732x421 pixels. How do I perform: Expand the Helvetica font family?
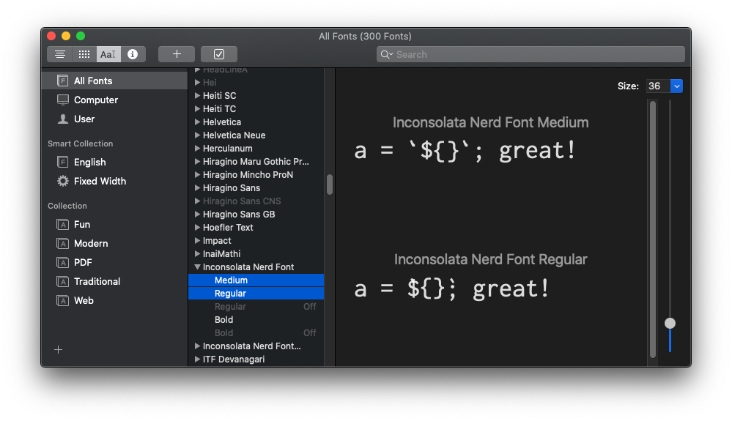click(x=198, y=122)
